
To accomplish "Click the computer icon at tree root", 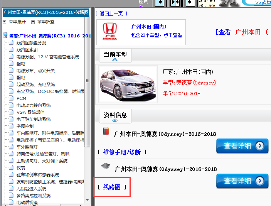I will tap(5, 35).
